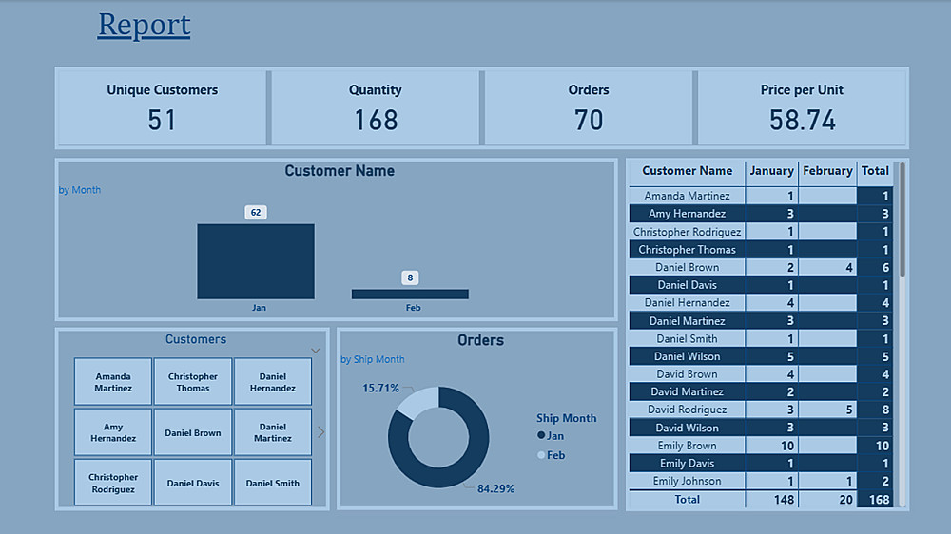This screenshot has height=534, width=951.
Task: Select David Martinez row in table
Action: (x=761, y=391)
